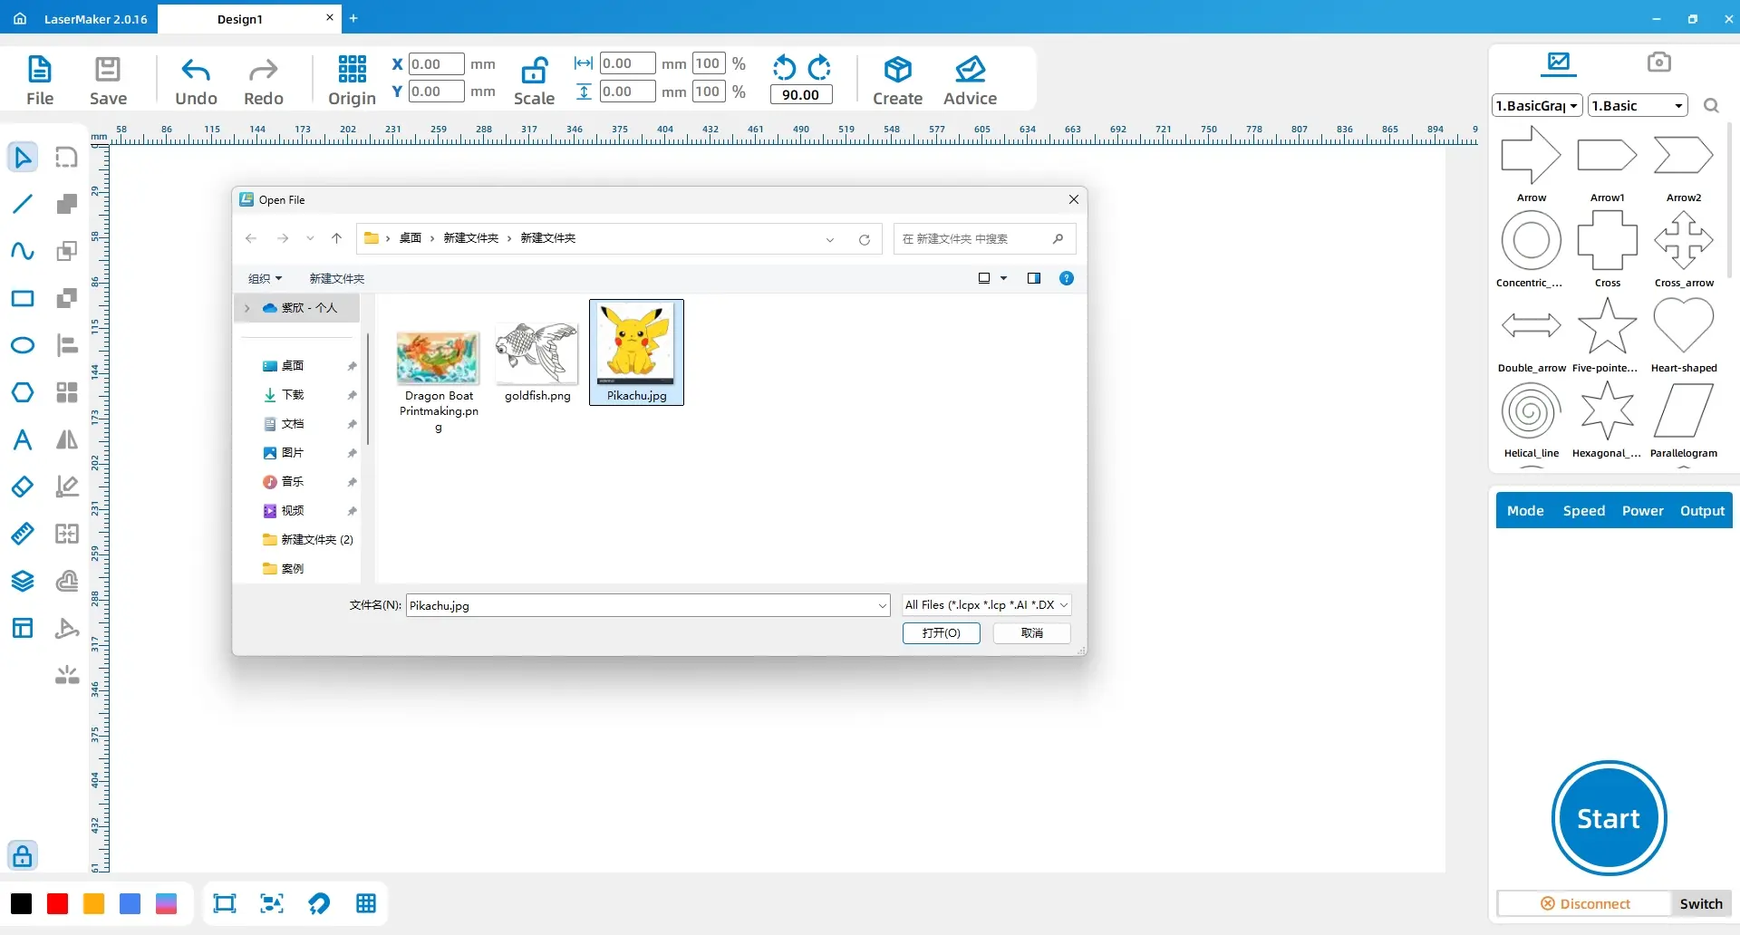This screenshot has height=935, width=1740.
Task: Click the array grid tool
Action: (x=67, y=392)
